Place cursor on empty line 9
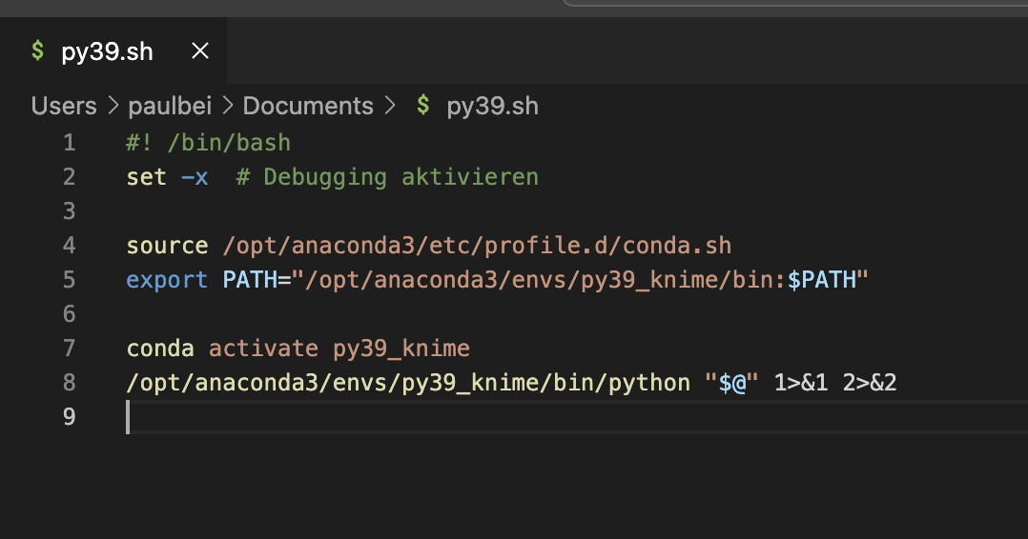 (x=381, y=417)
